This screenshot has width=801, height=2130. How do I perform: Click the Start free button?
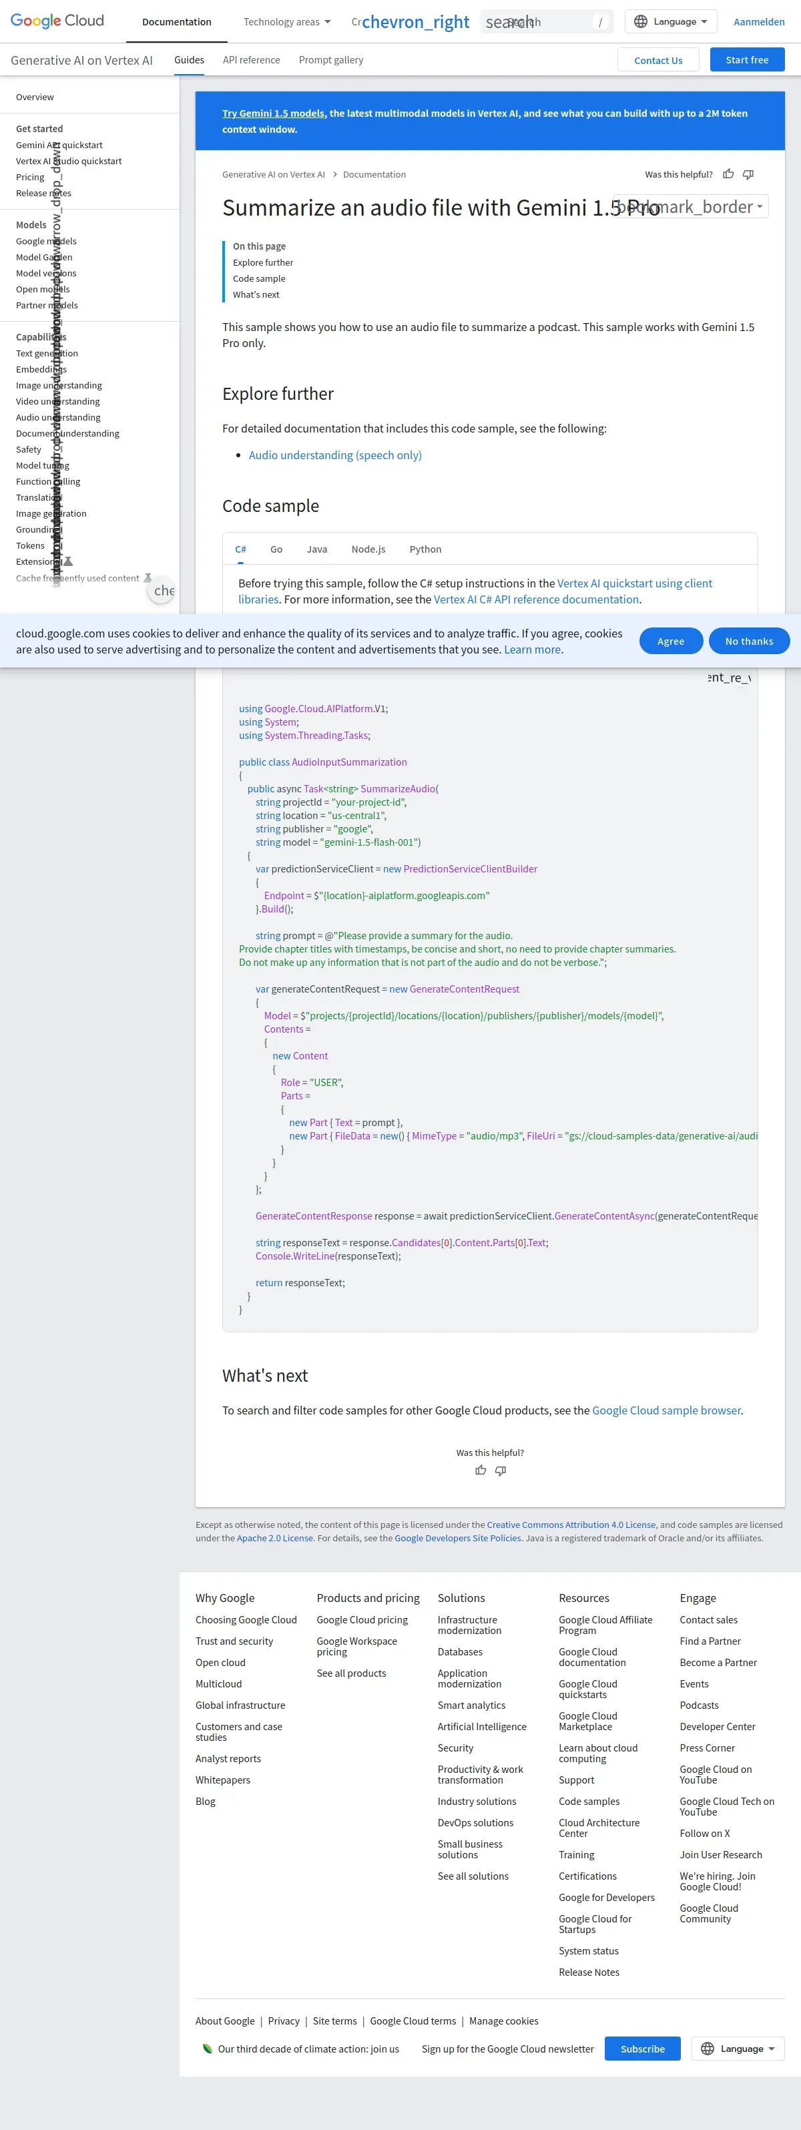(746, 59)
